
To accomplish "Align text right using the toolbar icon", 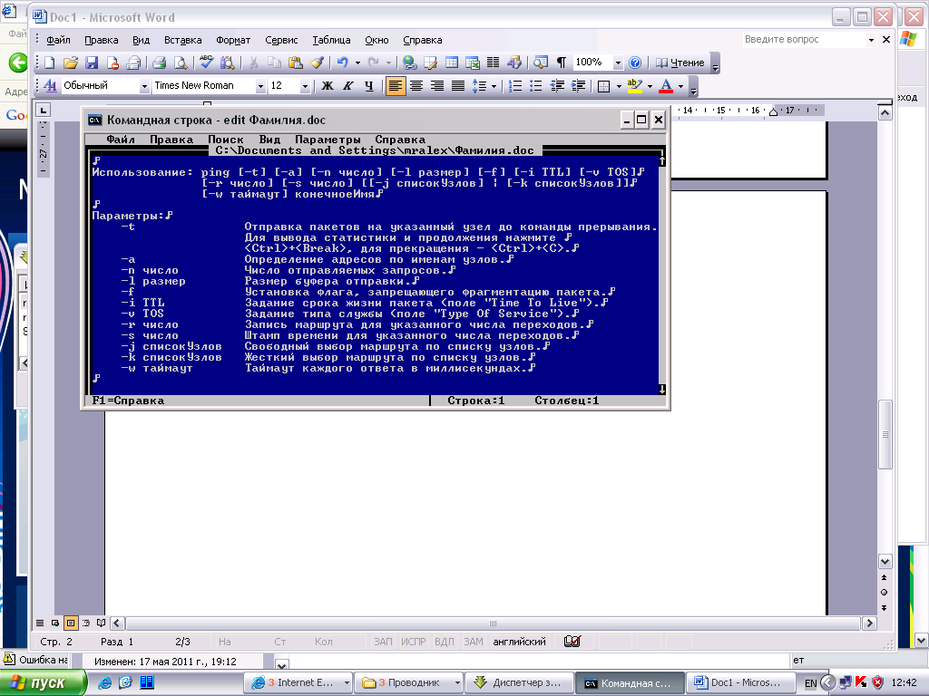I will (x=437, y=86).
